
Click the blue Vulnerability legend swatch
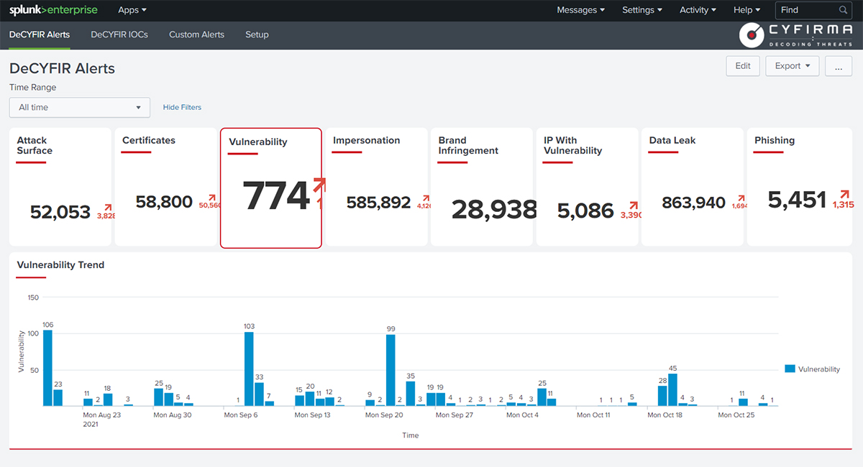pos(790,369)
